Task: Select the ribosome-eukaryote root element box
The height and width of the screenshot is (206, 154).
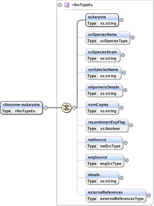Action: coord(22,108)
